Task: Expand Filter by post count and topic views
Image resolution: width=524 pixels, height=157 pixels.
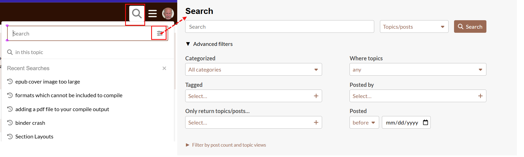Action: [x=188, y=145]
